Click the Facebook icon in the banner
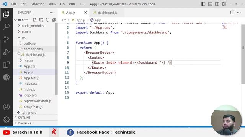The width and height of the screenshot is (245, 137). (x=70, y=132)
